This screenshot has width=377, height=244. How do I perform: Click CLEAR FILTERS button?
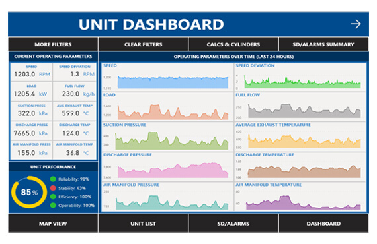144,44
